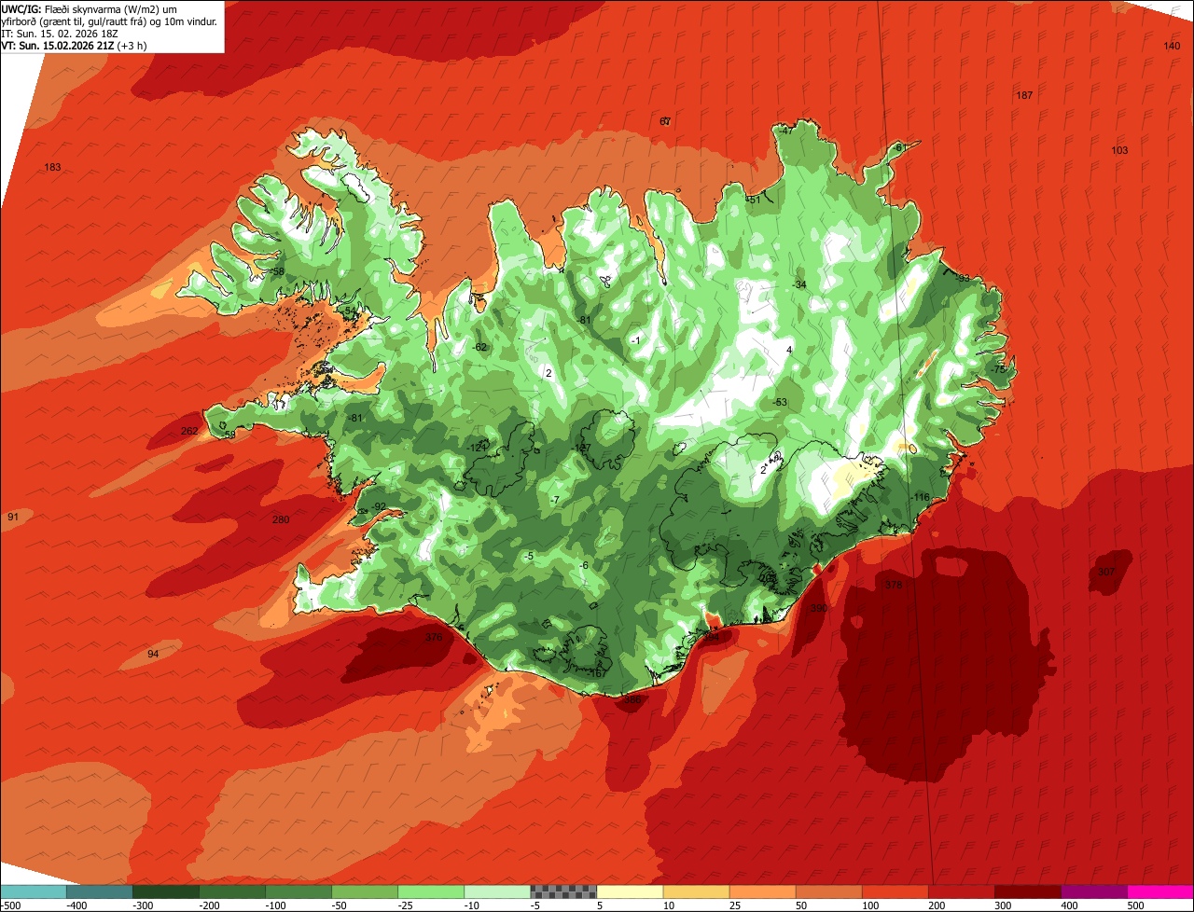Screen dimensions: 1194x912
Task: Click the pale green -10 to -5 swatch
Action: click(x=497, y=891)
